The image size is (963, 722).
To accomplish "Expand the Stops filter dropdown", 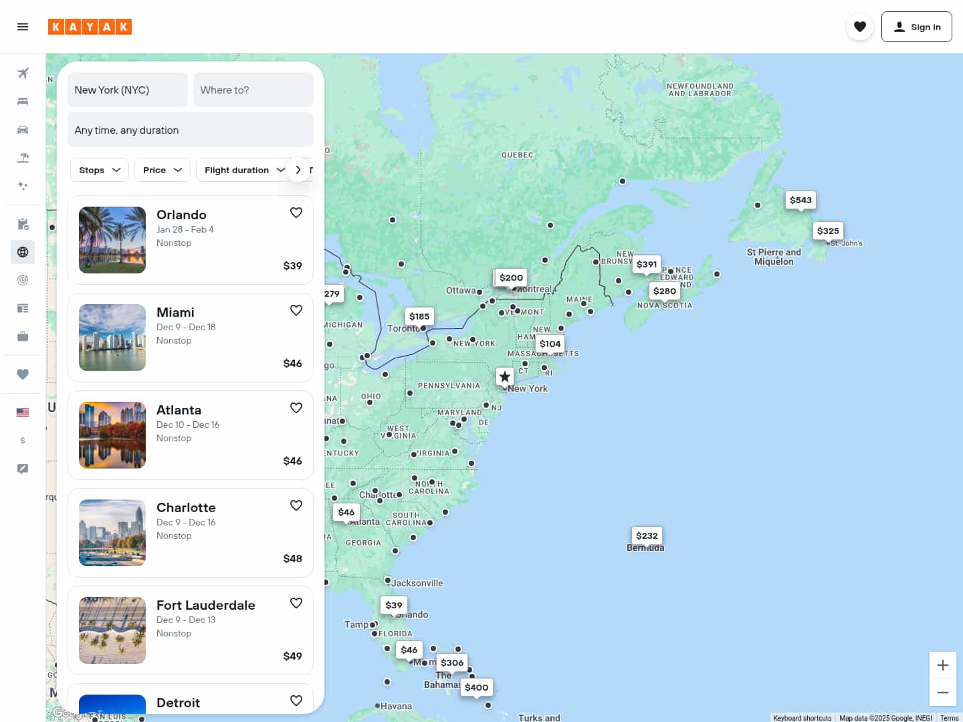I will point(100,170).
